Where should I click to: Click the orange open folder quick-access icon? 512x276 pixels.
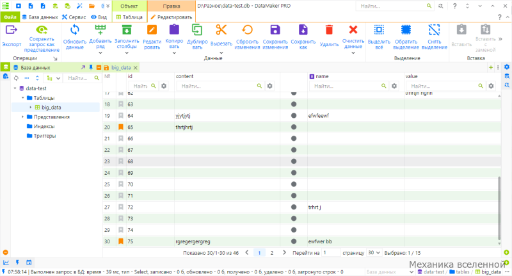pos(92,6)
